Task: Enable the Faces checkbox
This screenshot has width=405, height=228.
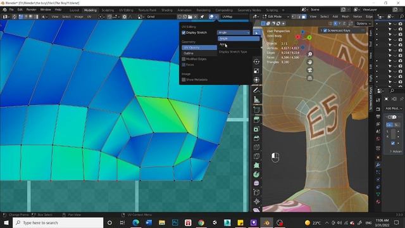Action: tap(184, 65)
